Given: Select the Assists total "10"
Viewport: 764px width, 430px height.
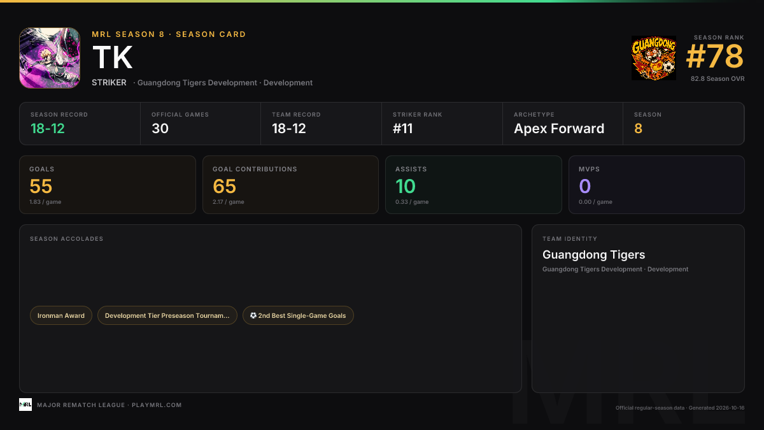Looking at the screenshot, I should click(x=406, y=186).
